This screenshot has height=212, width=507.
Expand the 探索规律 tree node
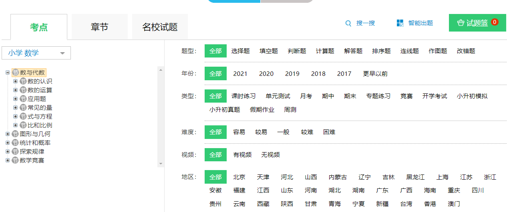click(8, 152)
